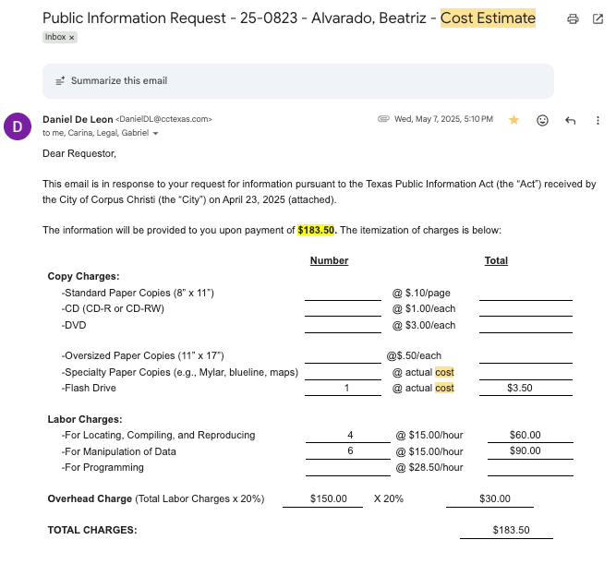The image size is (616, 564).
Task: Click the email date Wed, May 7, 2025
Action: tap(442, 119)
